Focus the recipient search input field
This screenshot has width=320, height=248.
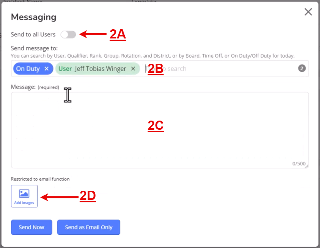coord(220,69)
